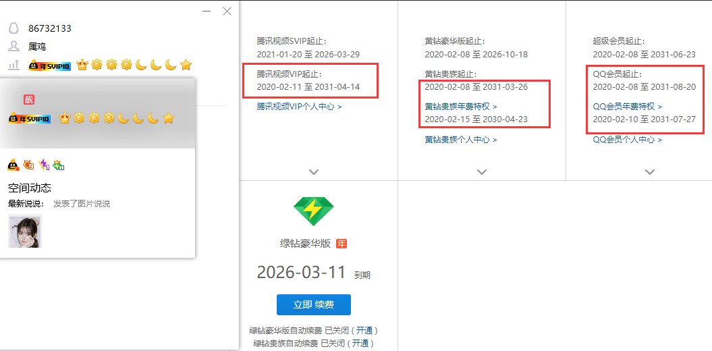
Task: Click the person silhouette icon beside 属鸡
Action: coord(13,47)
